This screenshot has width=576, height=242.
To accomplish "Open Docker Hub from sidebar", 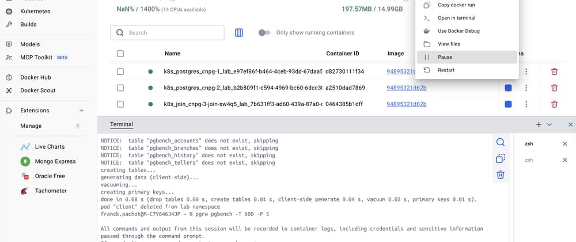I will 35,77.
